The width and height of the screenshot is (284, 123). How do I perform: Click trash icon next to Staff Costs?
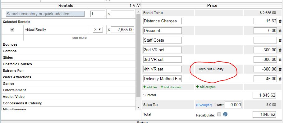click(x=280, y=40)
